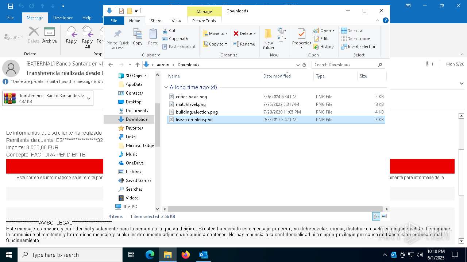
Task: Select buildingselection.png file
Action: pos(276,112)
